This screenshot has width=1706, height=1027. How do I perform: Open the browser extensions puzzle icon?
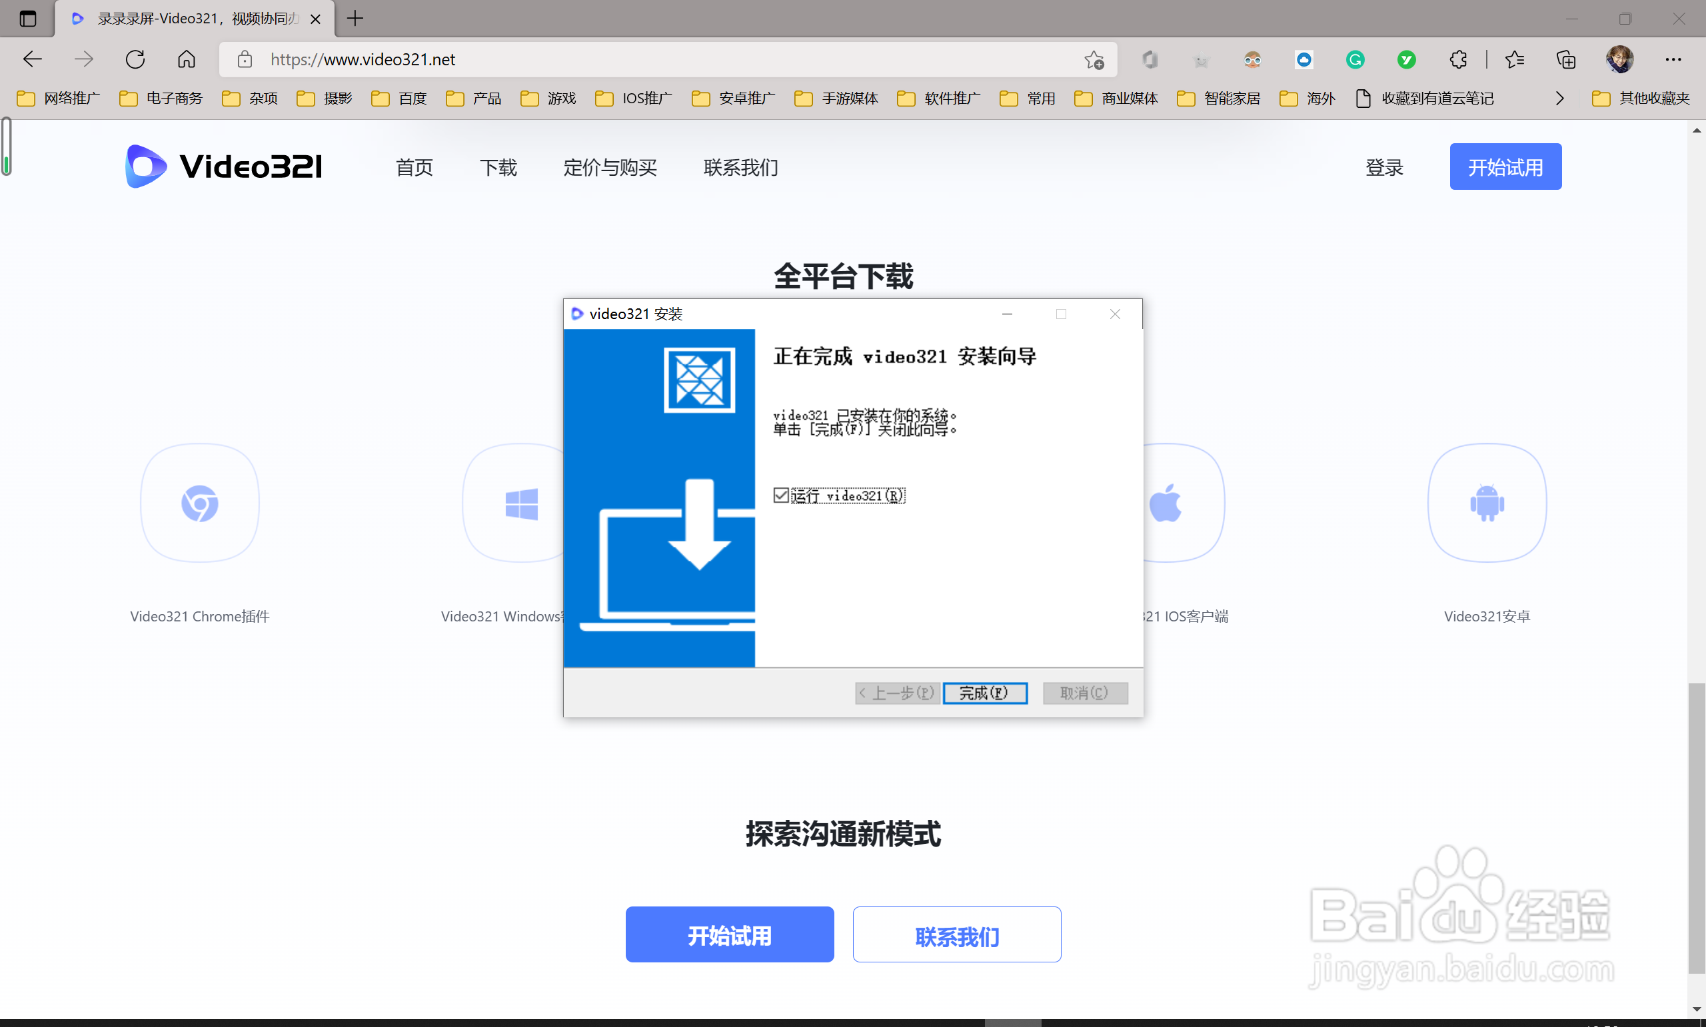click(1458, 59)
